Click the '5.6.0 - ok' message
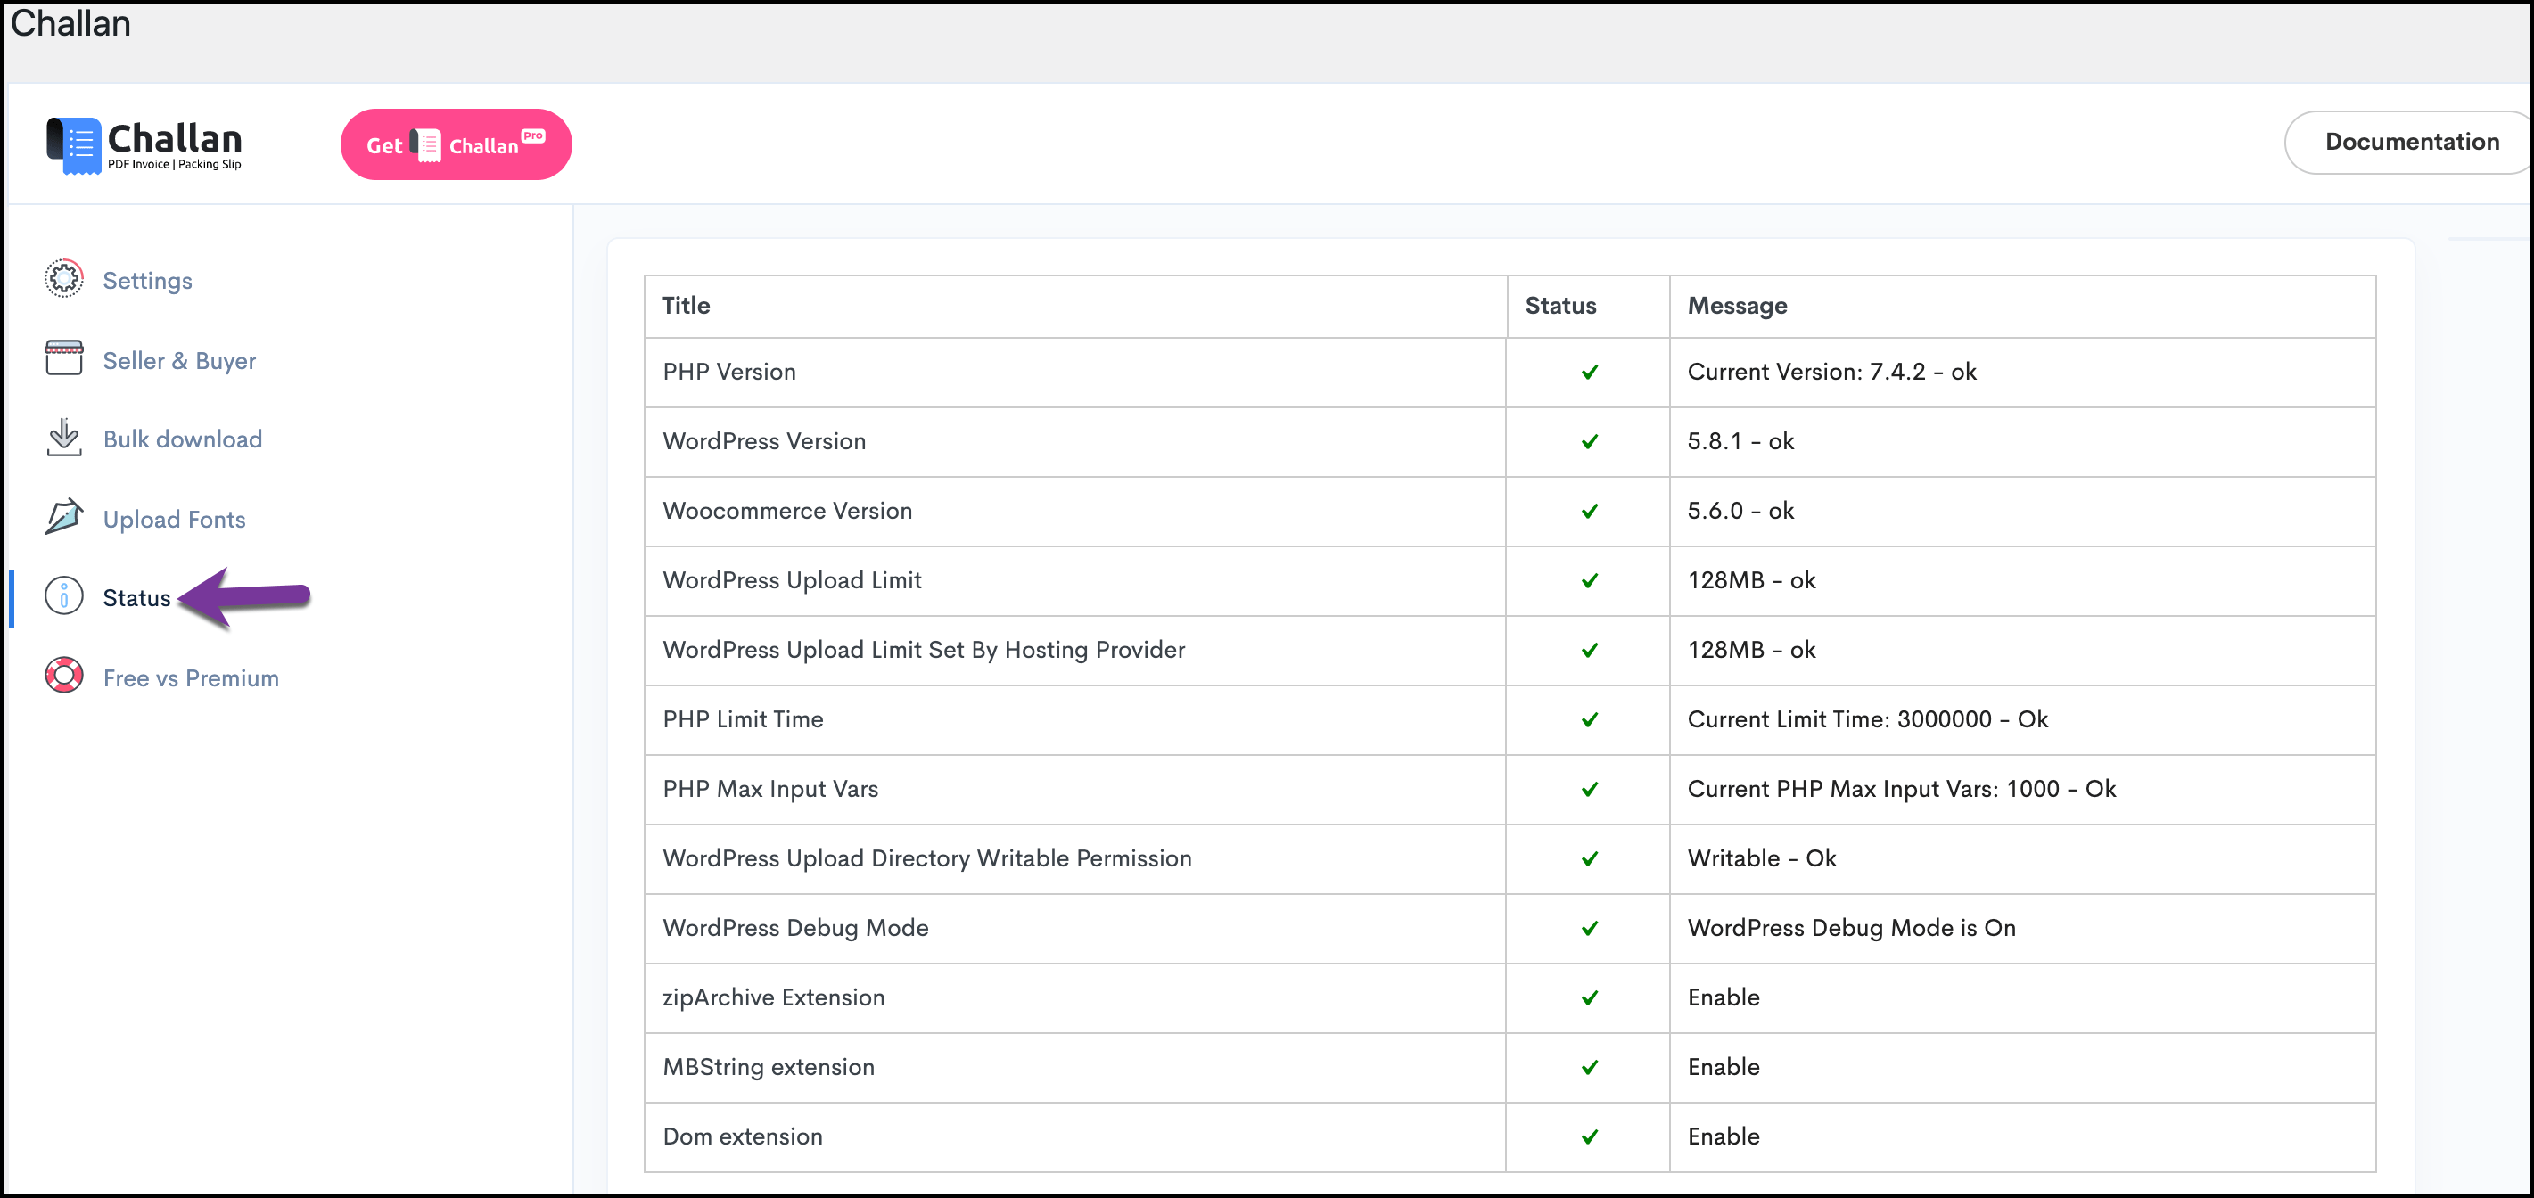Screen dimensions: 2534x1198 [x=1740, y=511]
